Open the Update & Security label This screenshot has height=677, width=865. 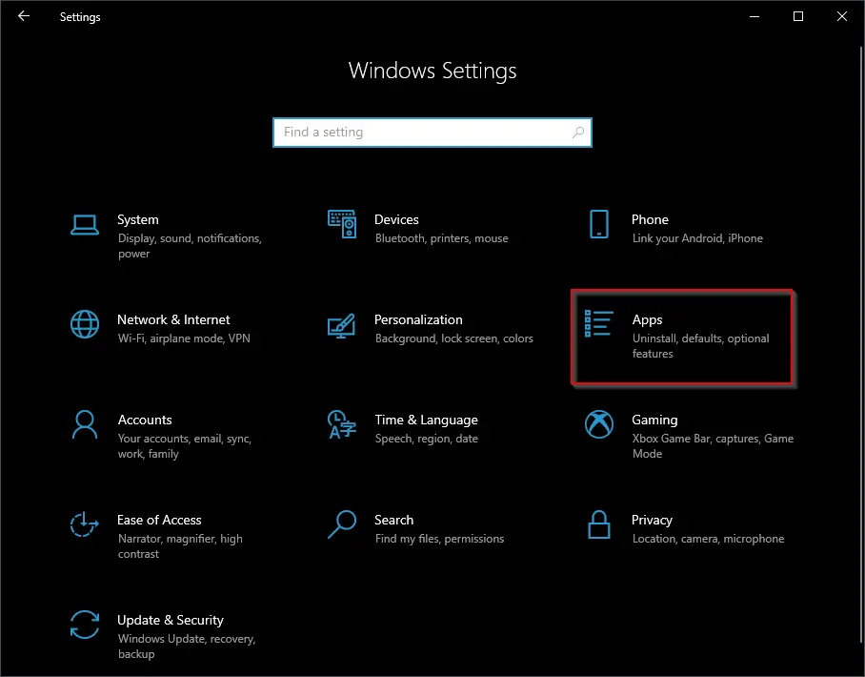pos(171,620)
